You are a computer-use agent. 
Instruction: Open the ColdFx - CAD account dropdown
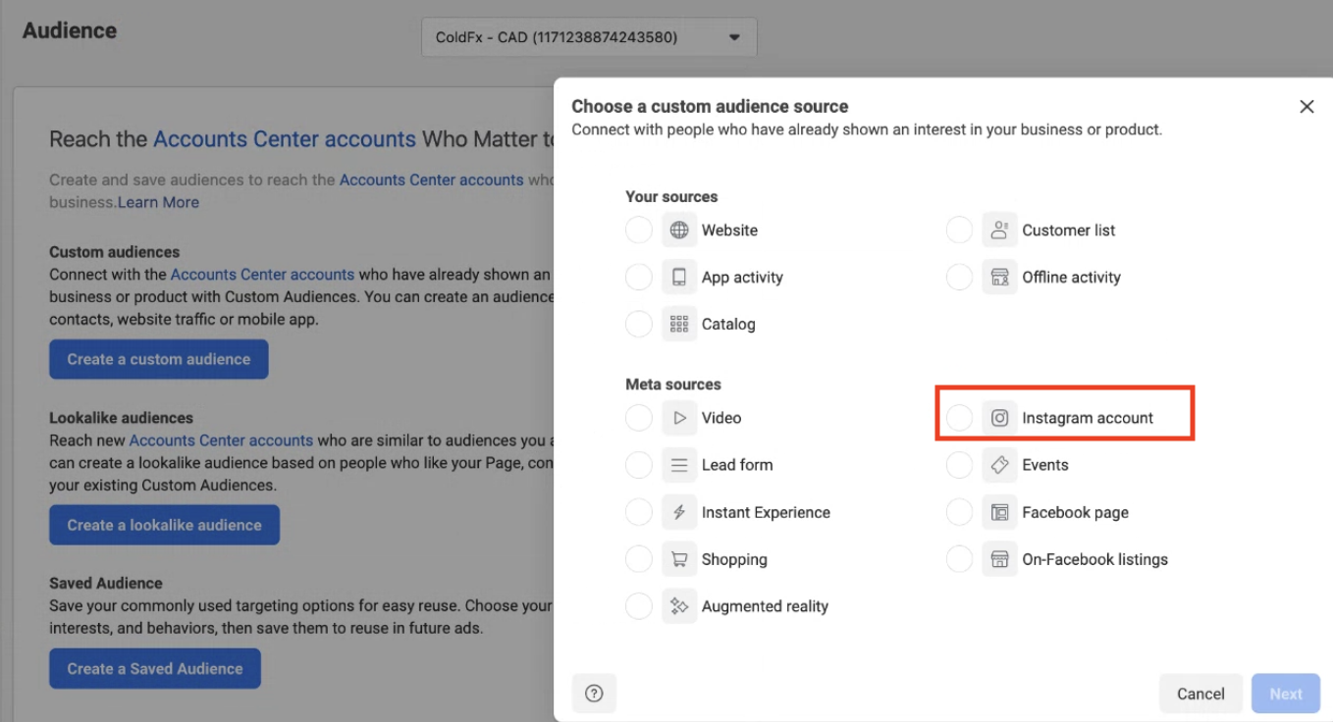pyautogui.click(x=589, y=38)
